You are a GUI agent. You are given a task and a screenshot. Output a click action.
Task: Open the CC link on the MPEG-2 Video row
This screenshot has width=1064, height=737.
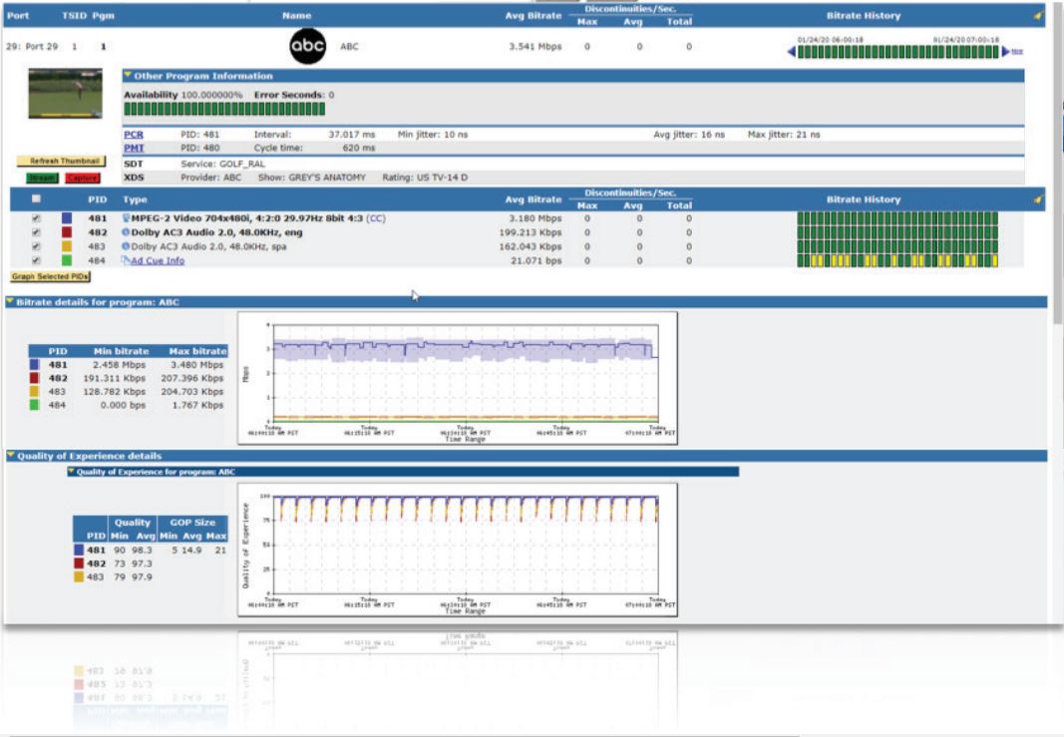click(376, 218)
